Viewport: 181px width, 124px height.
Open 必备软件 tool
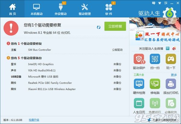click(x=171, y=106)
